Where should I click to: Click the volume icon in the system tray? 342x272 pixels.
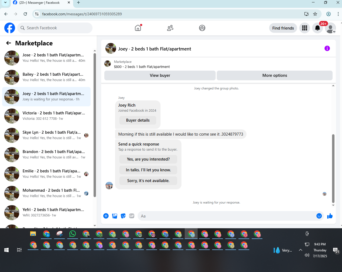tap(307, 255)
